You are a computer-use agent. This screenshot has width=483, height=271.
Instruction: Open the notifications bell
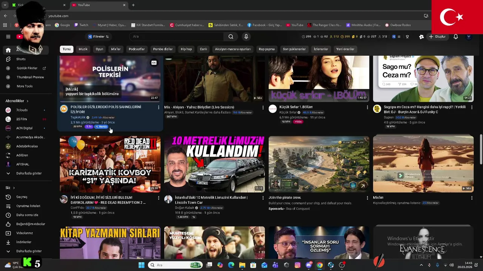pos(455,37)
